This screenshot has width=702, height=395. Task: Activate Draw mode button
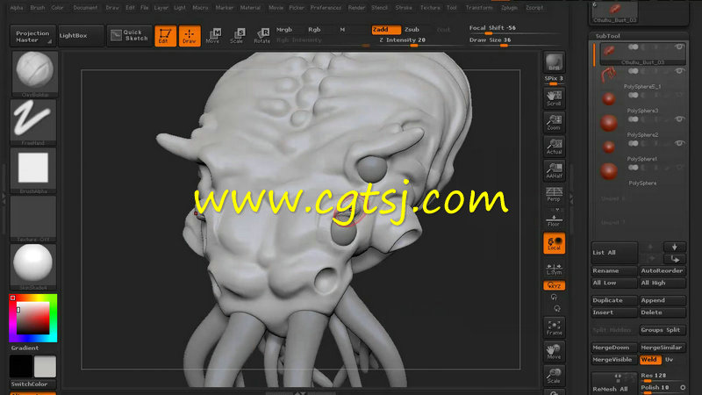pos(190,36)
